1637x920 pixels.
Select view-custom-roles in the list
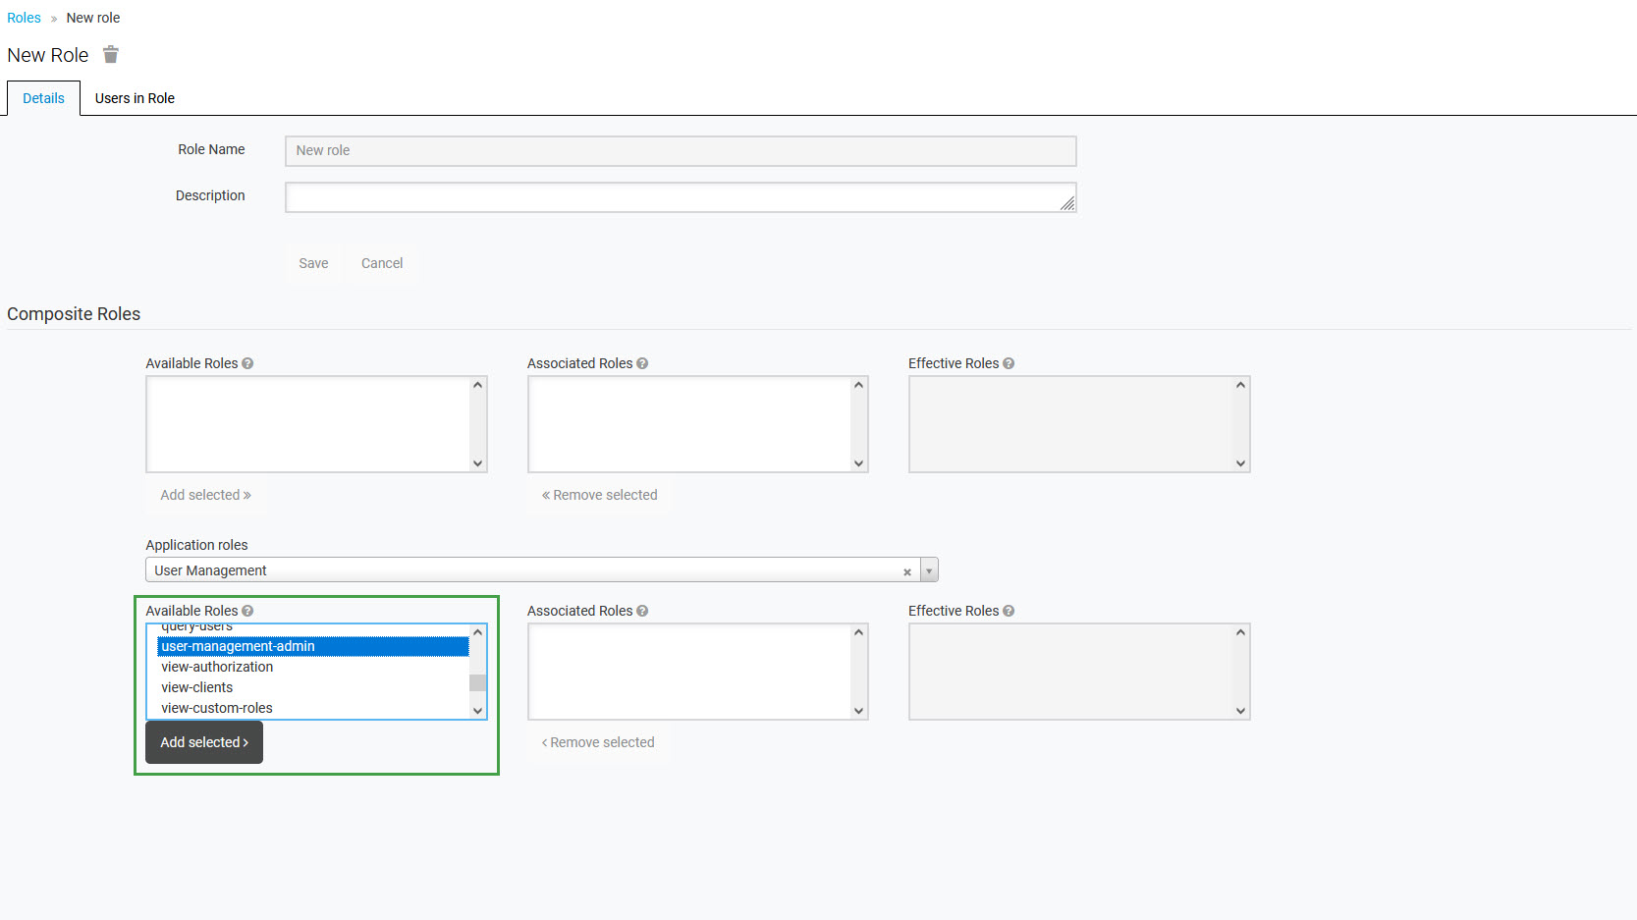tap(217, 708)
